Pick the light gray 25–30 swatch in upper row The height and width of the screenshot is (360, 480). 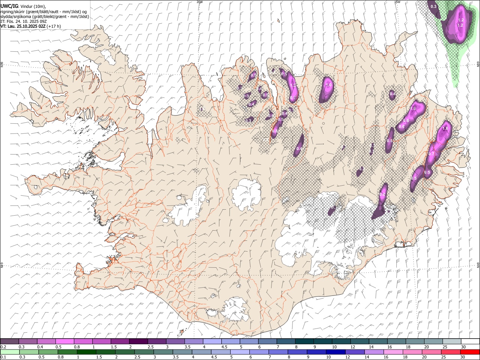(451, 341)
